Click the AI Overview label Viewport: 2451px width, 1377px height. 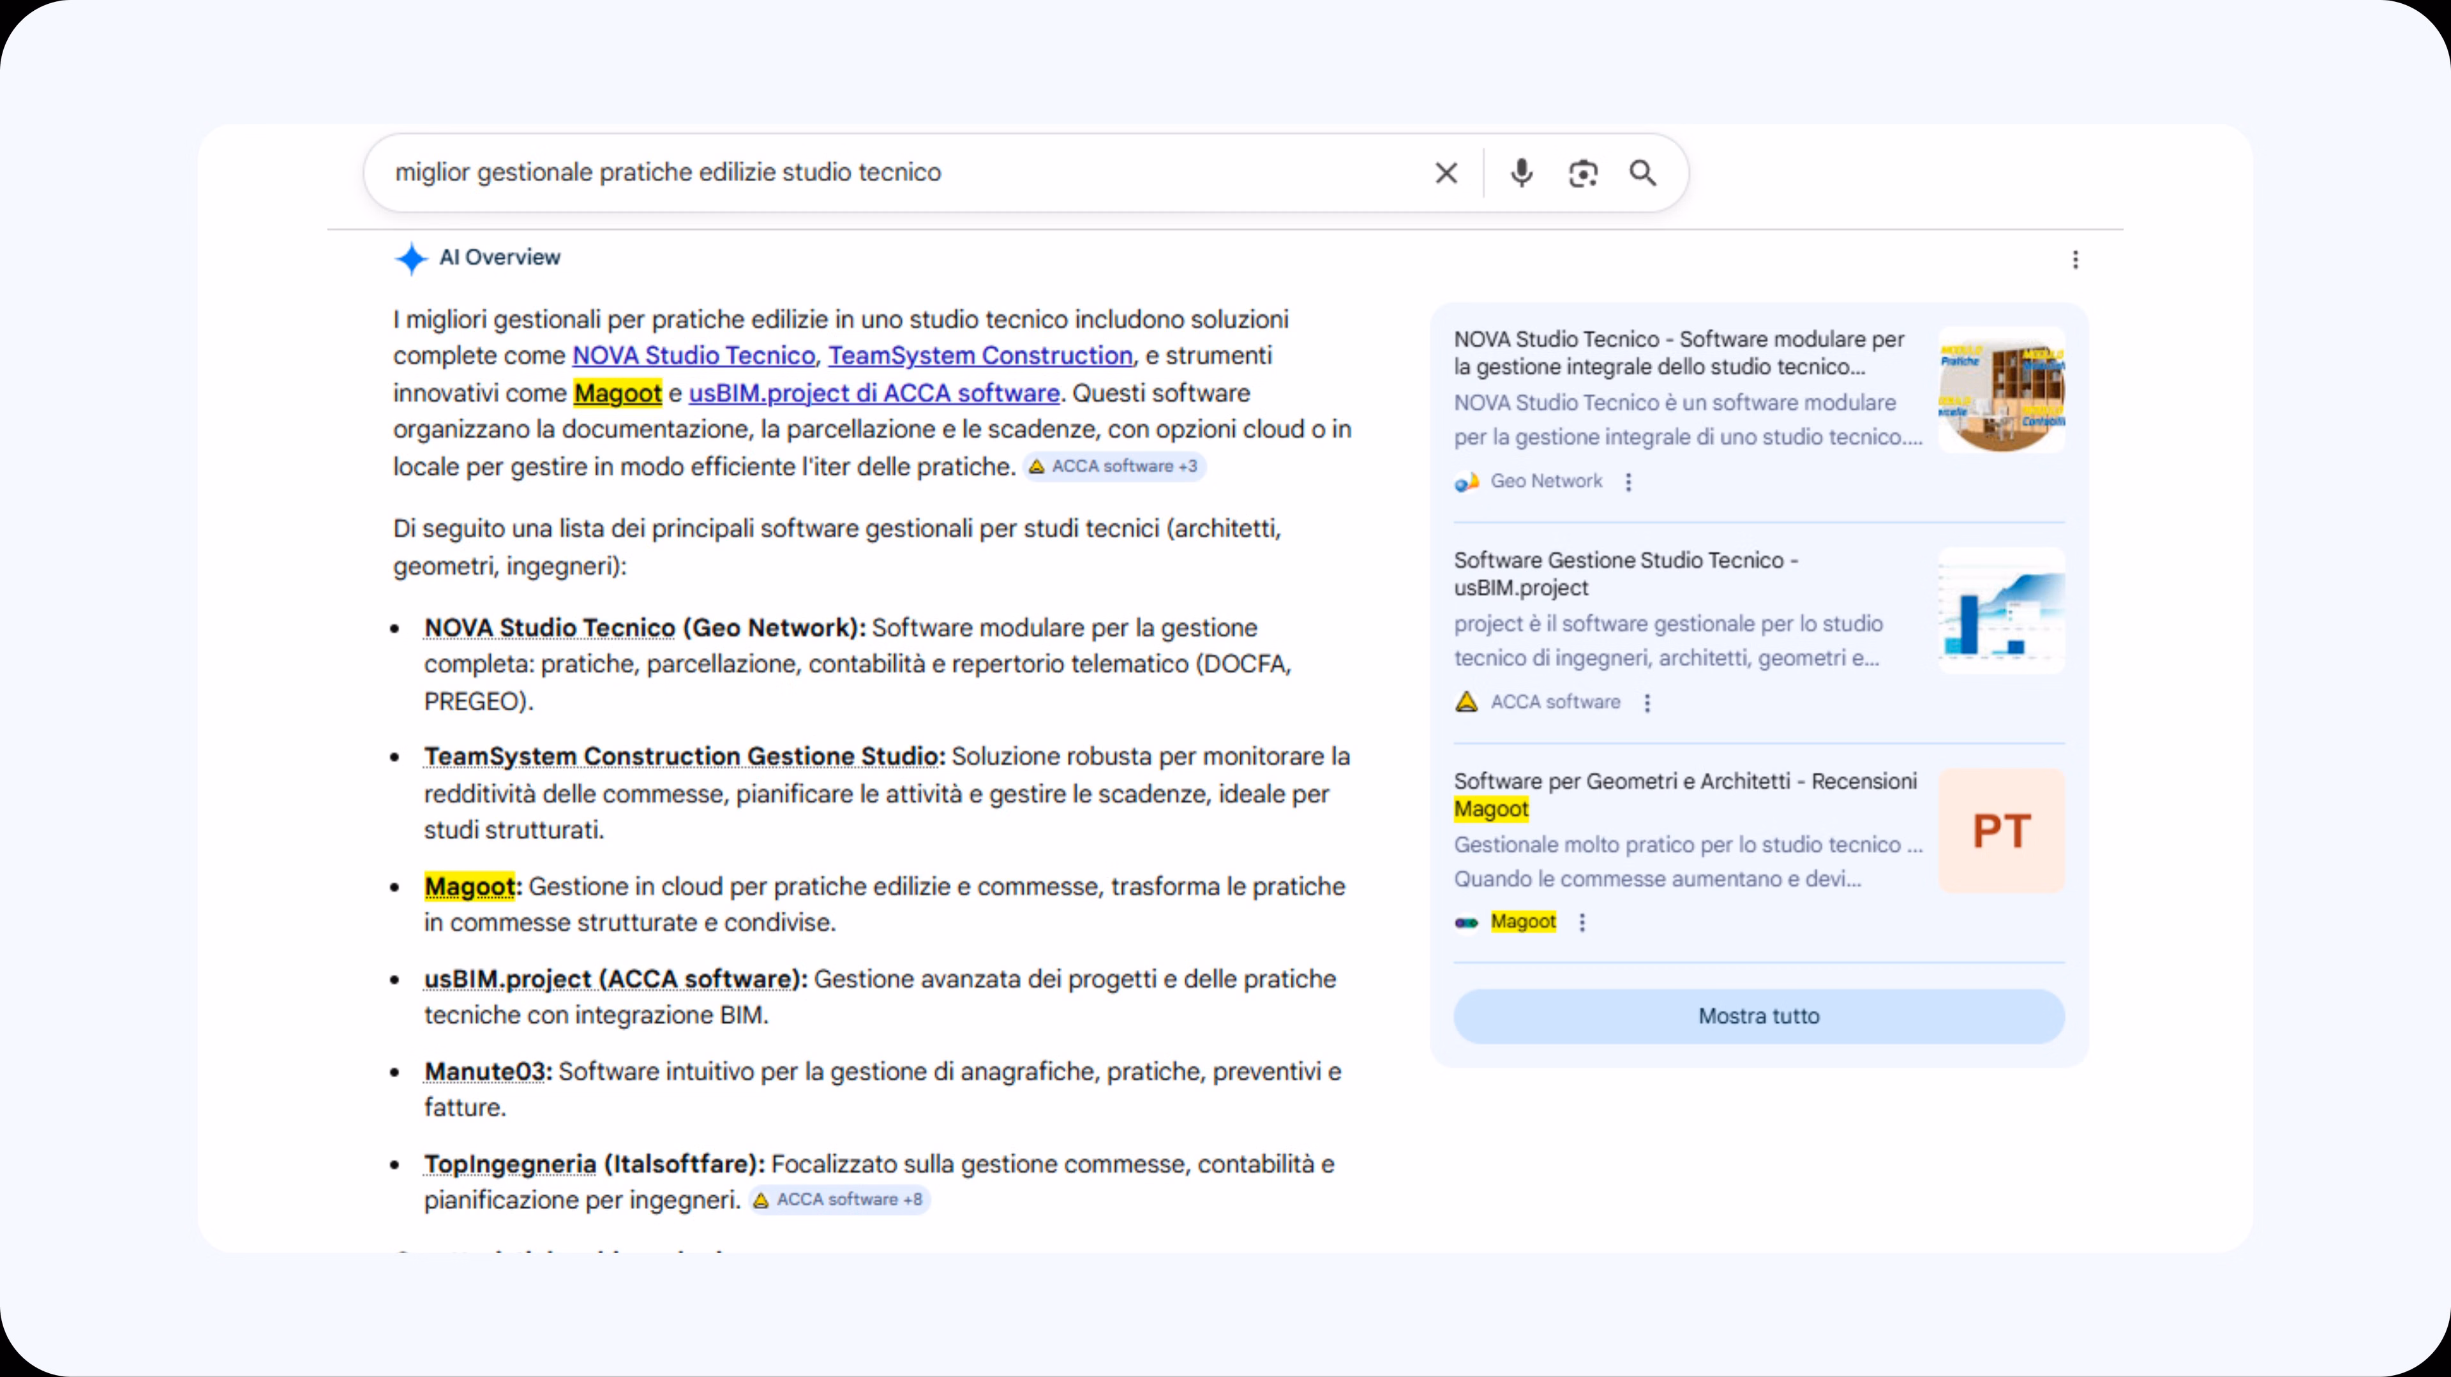500,258
